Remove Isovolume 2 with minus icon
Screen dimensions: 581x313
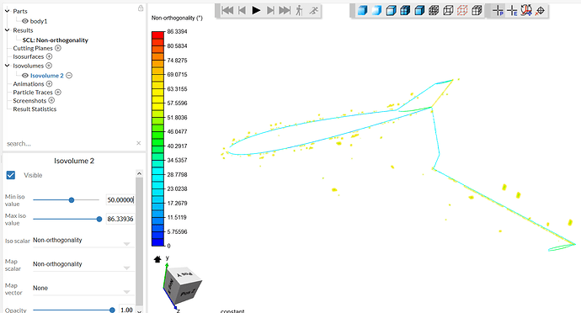click(x=69, y=75)
